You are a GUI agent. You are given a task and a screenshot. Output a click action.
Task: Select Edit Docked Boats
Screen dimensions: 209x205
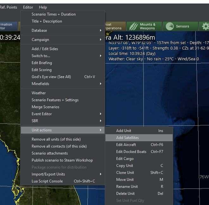(x=139, y=152)
